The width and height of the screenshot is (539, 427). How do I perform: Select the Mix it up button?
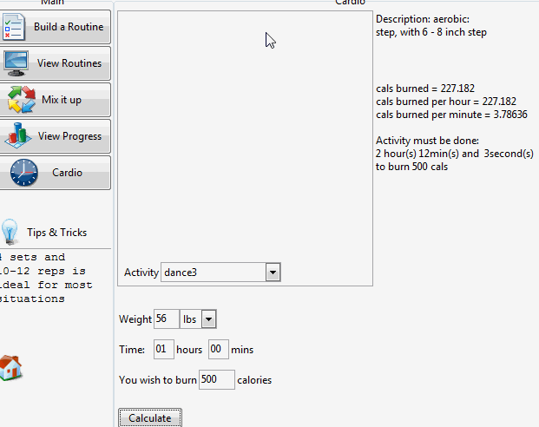[x=55, y=100]
